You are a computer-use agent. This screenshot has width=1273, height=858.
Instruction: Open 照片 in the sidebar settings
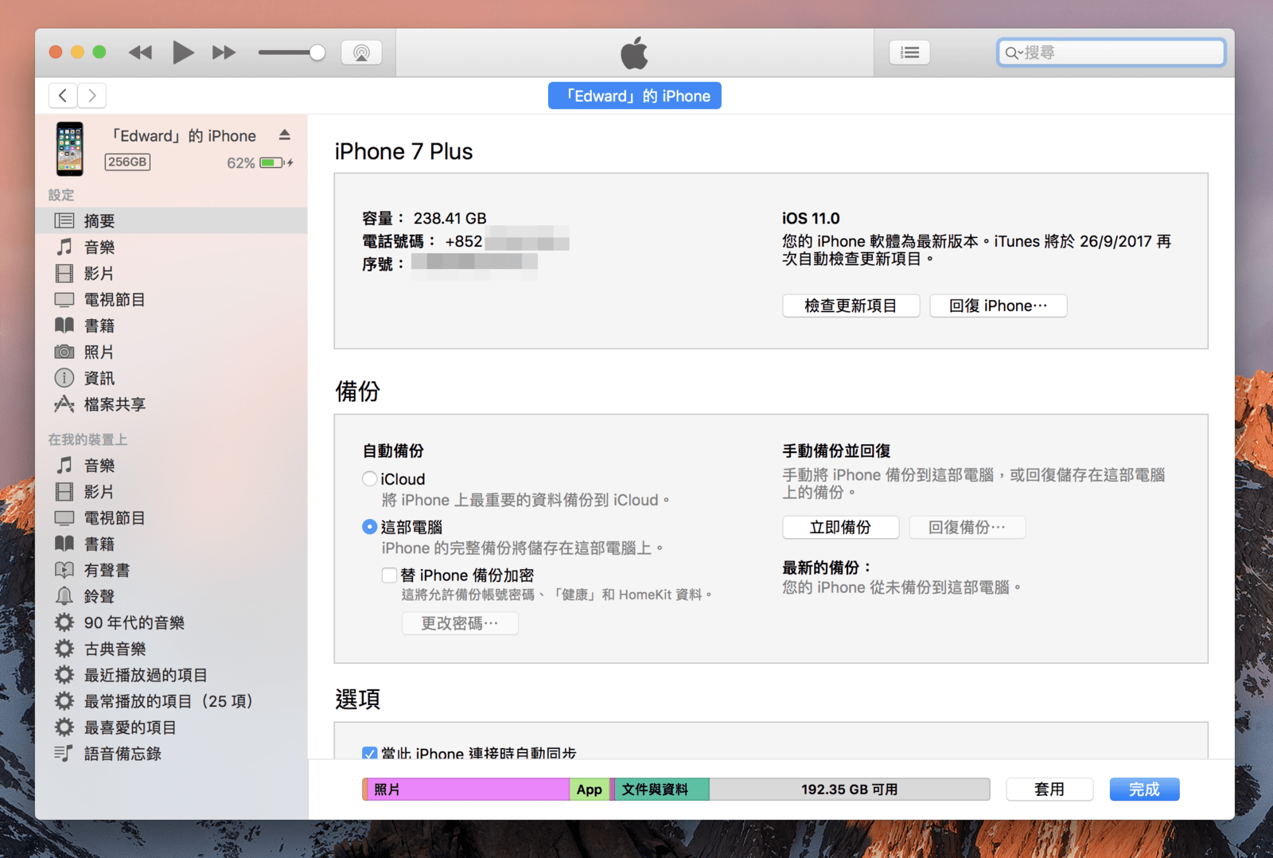click(99, 352)
